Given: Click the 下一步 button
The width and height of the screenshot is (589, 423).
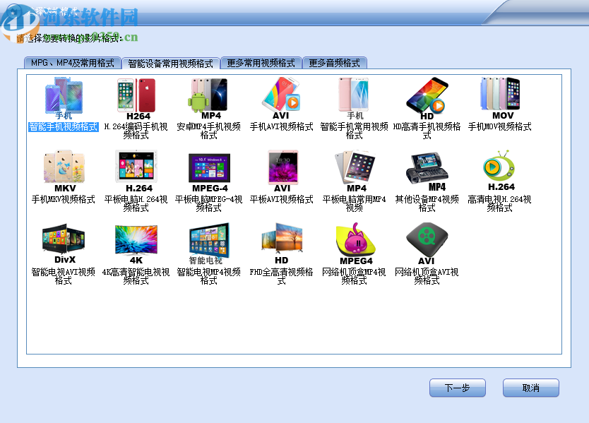Looking at the screenshot, I should 458,388.
